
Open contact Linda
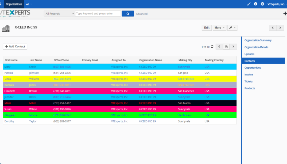[x=8, y=79]
